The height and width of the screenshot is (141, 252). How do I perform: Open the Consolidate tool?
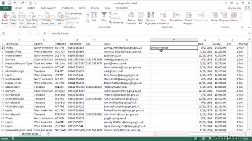tap(176, 17)
